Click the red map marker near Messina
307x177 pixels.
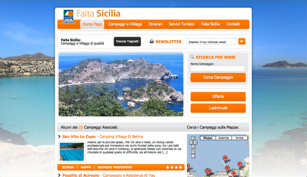[x=239, y=166]
